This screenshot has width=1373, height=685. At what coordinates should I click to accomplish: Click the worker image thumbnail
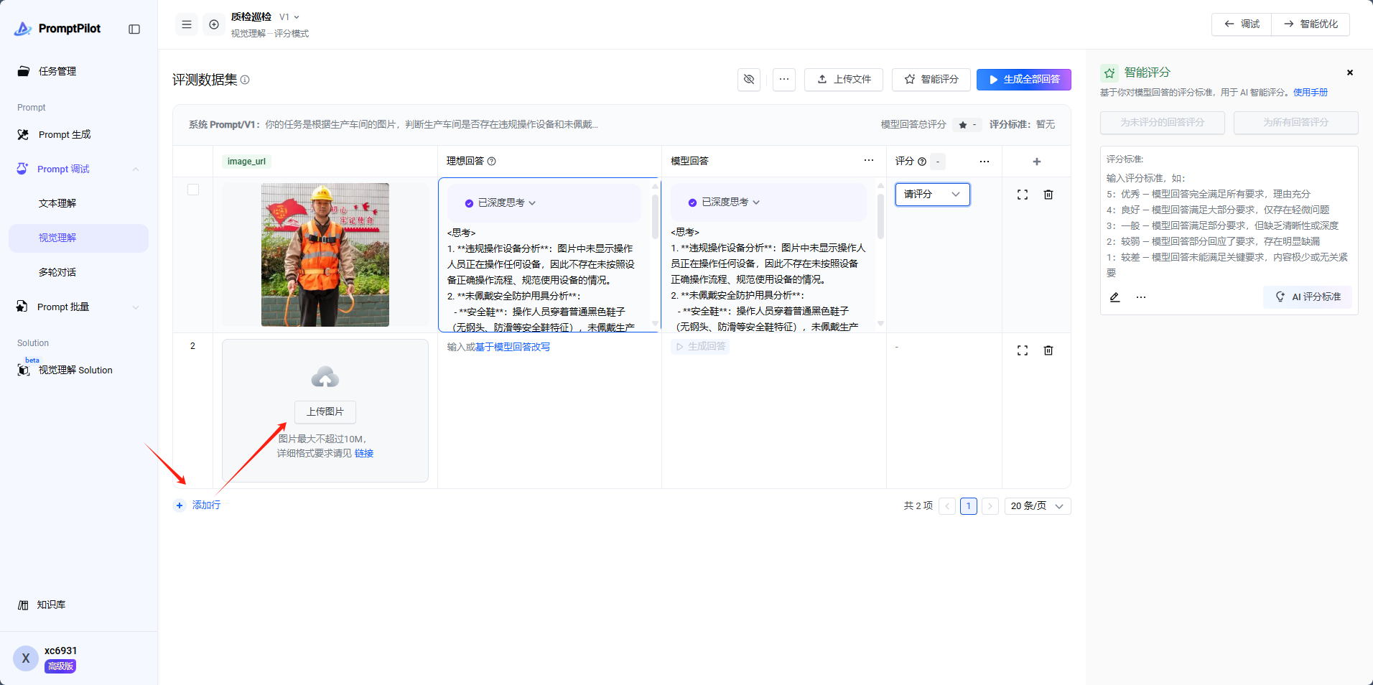click(x=325, y=255)
